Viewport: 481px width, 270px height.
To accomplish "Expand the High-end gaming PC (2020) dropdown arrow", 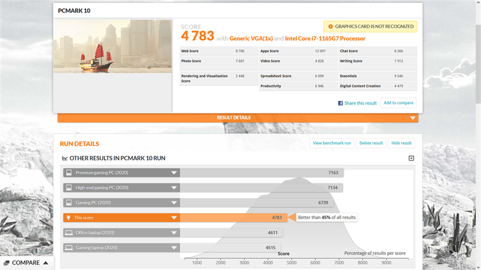I will [x=174, y=188].
